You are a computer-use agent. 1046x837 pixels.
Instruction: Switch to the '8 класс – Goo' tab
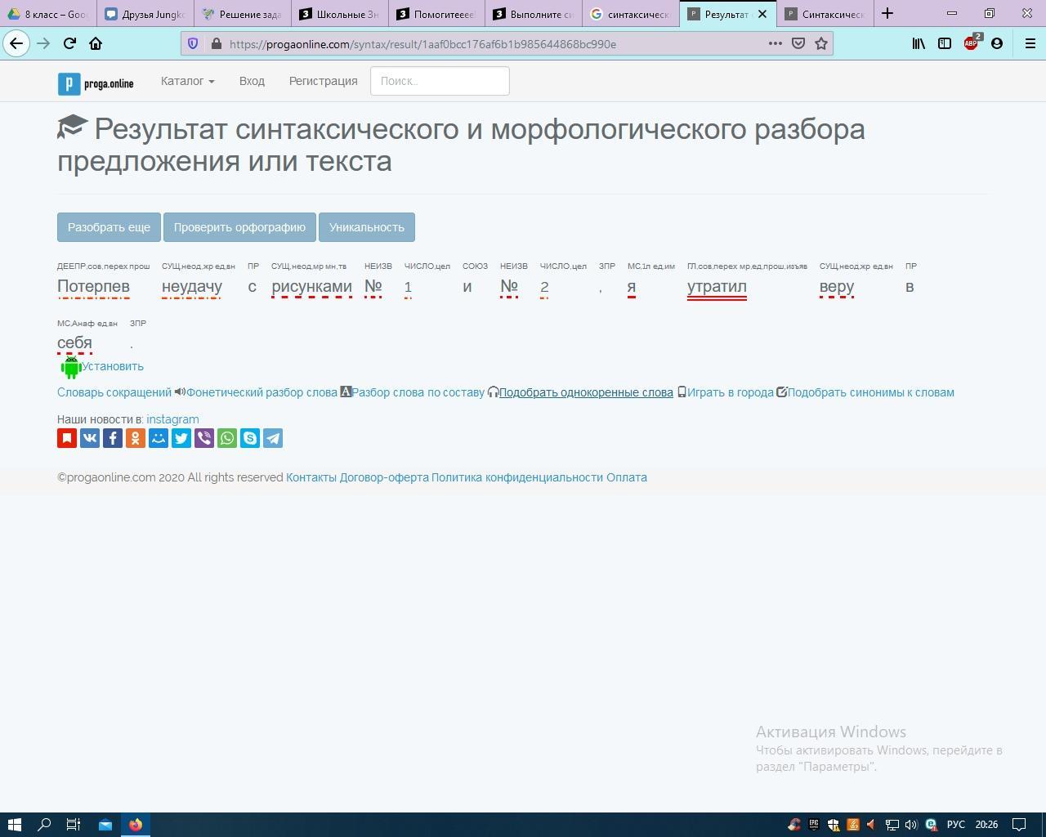tap(47, 14)
